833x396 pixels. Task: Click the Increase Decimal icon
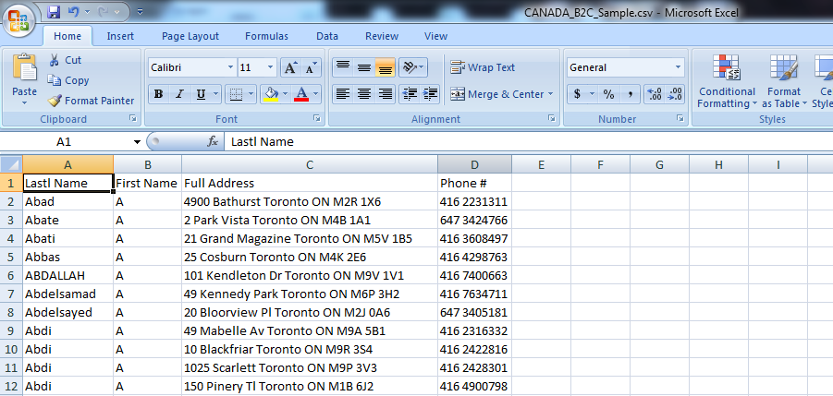pos(655,94)
